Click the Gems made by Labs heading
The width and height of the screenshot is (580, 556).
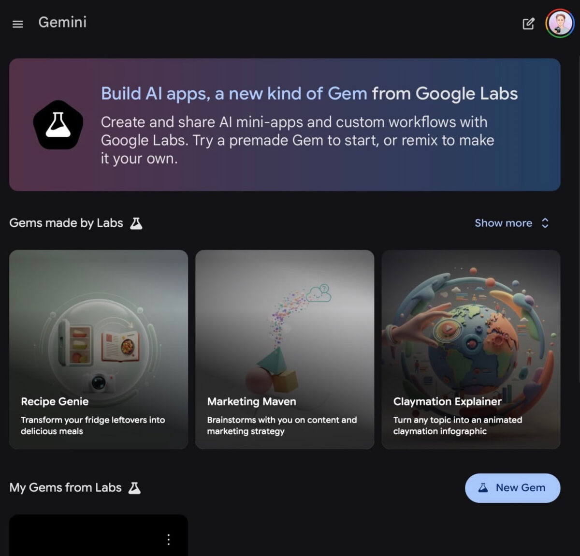click(x=66, y=223)
